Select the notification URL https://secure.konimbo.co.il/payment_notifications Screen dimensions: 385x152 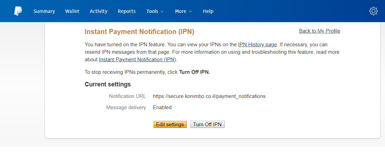[209, 96]
